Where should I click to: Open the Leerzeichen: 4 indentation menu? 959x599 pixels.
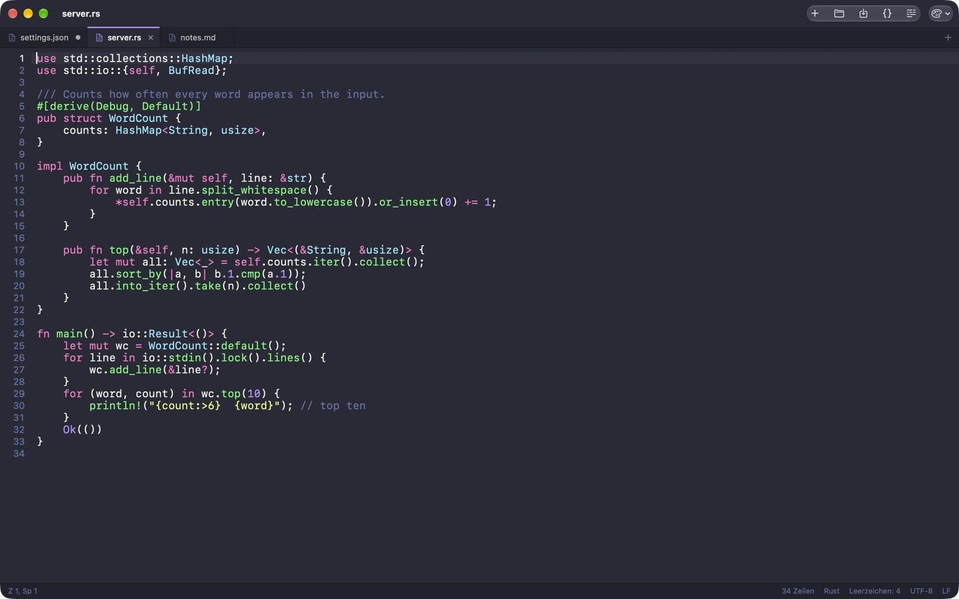[x=874, y=591]
